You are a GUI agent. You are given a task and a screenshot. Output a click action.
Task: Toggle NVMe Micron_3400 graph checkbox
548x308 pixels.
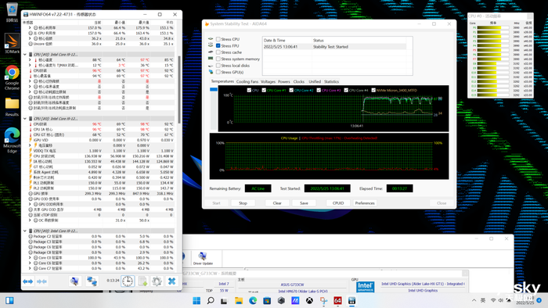click(x=373, y=90)
